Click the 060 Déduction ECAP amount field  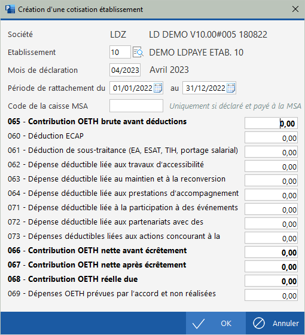coord(271,137)
